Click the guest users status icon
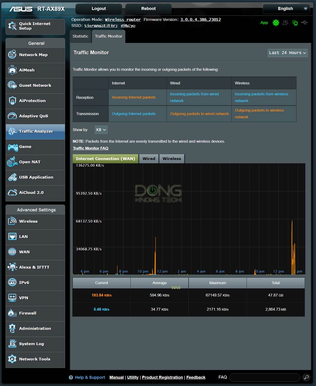Viewport: 316px width, 386px height. click(x=285, y=23)
